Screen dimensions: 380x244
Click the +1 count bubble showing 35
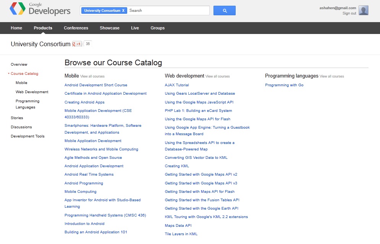coord(88,44)
